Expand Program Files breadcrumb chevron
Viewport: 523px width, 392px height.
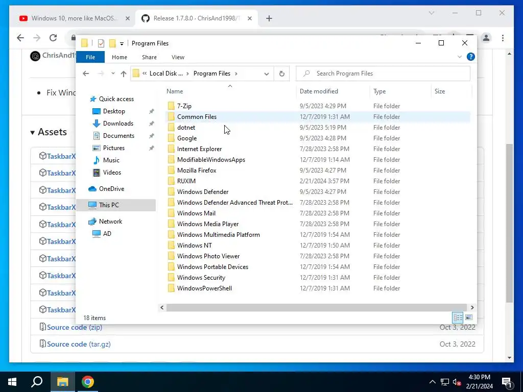pos(236,73)
